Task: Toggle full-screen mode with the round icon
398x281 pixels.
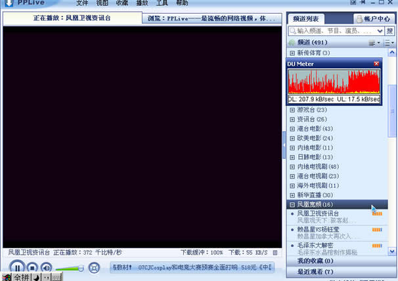Action: pos(94,268)
